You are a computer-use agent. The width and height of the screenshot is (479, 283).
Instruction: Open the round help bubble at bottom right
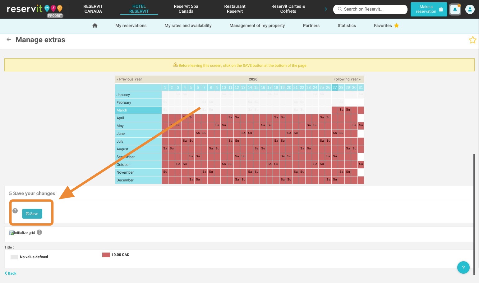point(463,267)
